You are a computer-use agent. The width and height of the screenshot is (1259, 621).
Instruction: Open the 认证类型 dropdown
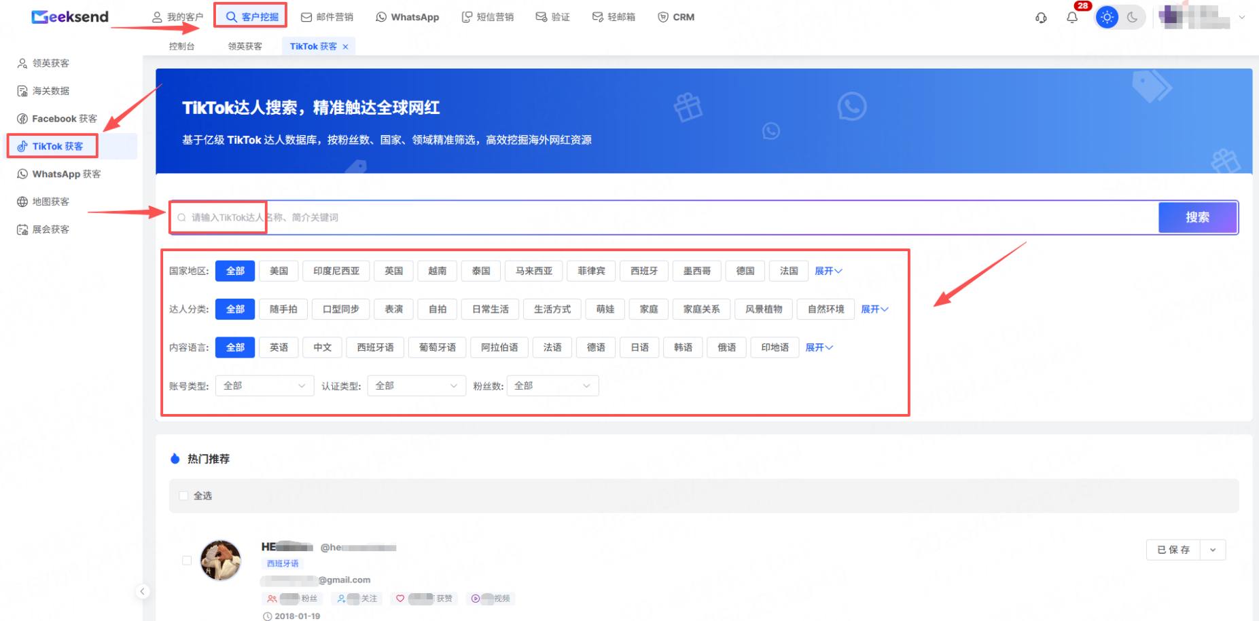point(416,385)
